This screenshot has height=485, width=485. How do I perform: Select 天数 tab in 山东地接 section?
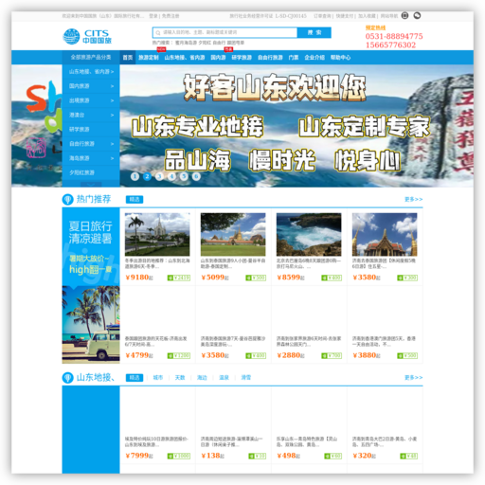pos(180,378)
